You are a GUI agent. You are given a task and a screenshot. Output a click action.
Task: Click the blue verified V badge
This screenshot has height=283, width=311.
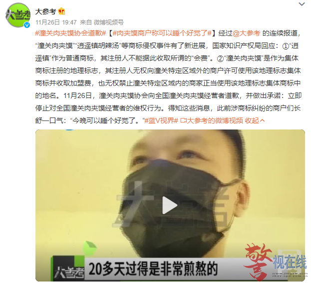(27, 25)
